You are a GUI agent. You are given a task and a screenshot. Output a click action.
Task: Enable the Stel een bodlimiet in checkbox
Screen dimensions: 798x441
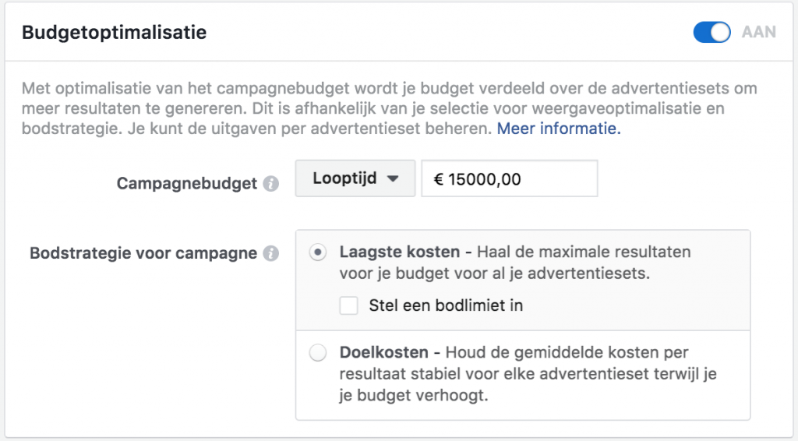(x=348, y=305)
